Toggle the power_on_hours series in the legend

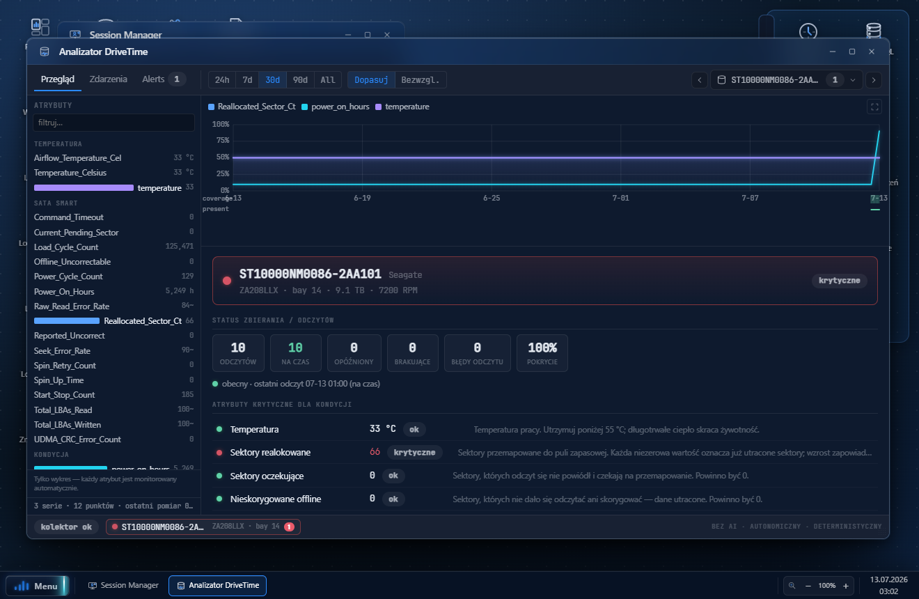334,107
